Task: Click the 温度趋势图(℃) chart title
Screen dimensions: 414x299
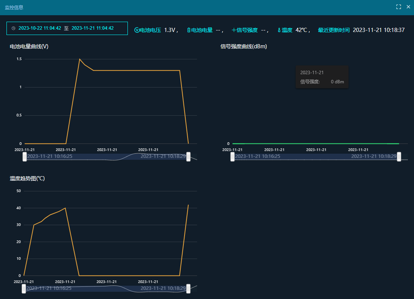Action: [x=27, y=178]
